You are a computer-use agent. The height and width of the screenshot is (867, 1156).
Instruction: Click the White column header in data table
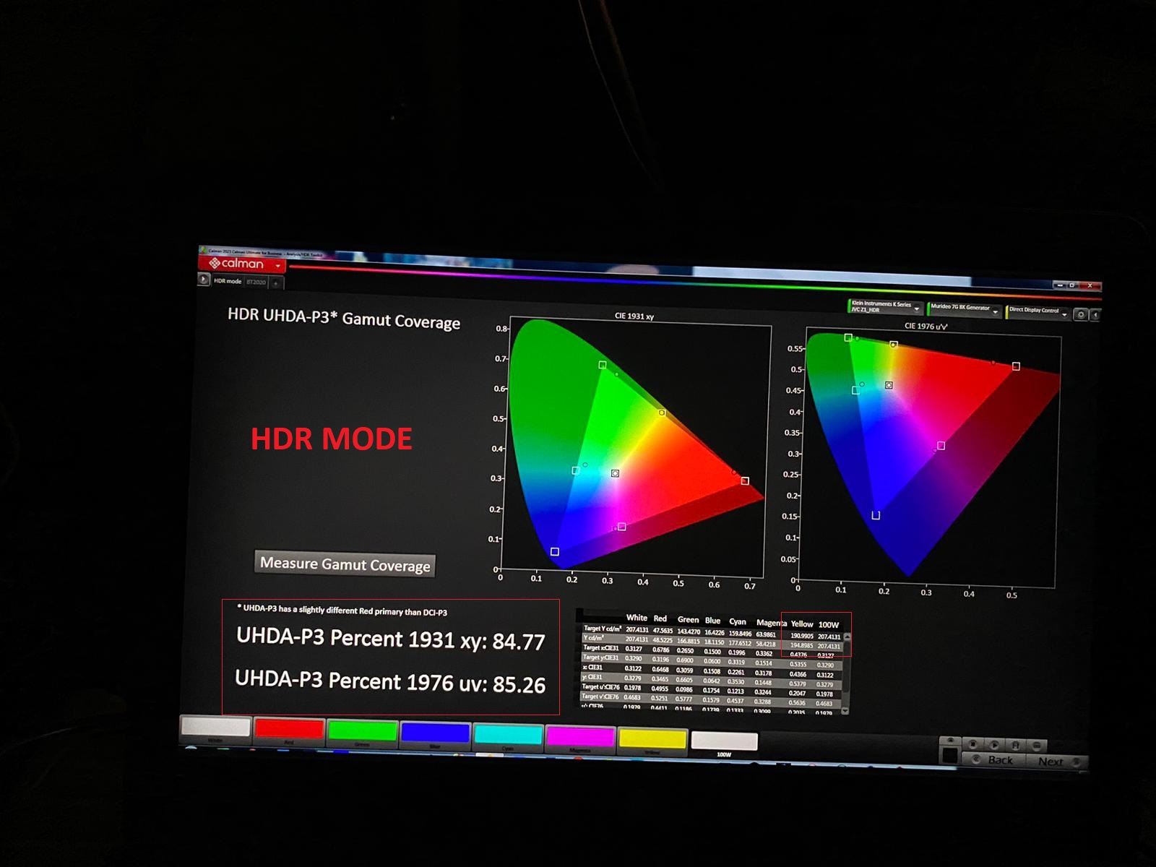[x=637, y=618]
